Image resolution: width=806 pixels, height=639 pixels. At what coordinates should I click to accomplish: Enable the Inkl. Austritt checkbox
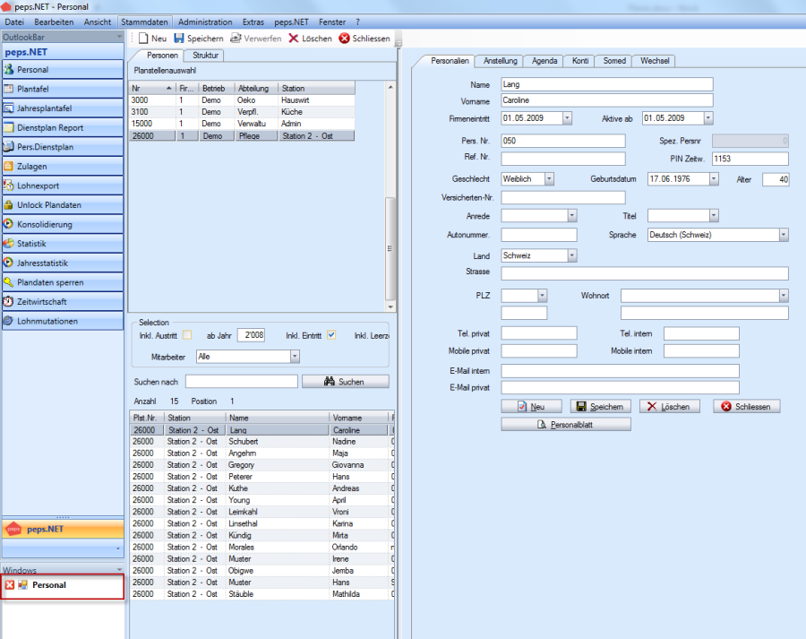[x=187, y=335]
